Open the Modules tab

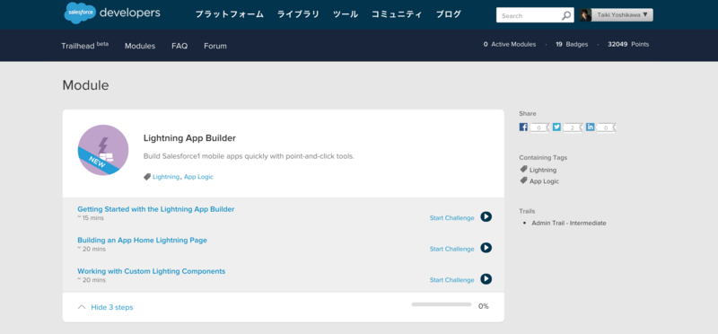tap(140, 46)
